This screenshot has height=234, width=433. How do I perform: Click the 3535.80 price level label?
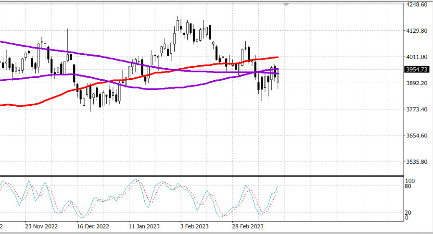(417, 162)
